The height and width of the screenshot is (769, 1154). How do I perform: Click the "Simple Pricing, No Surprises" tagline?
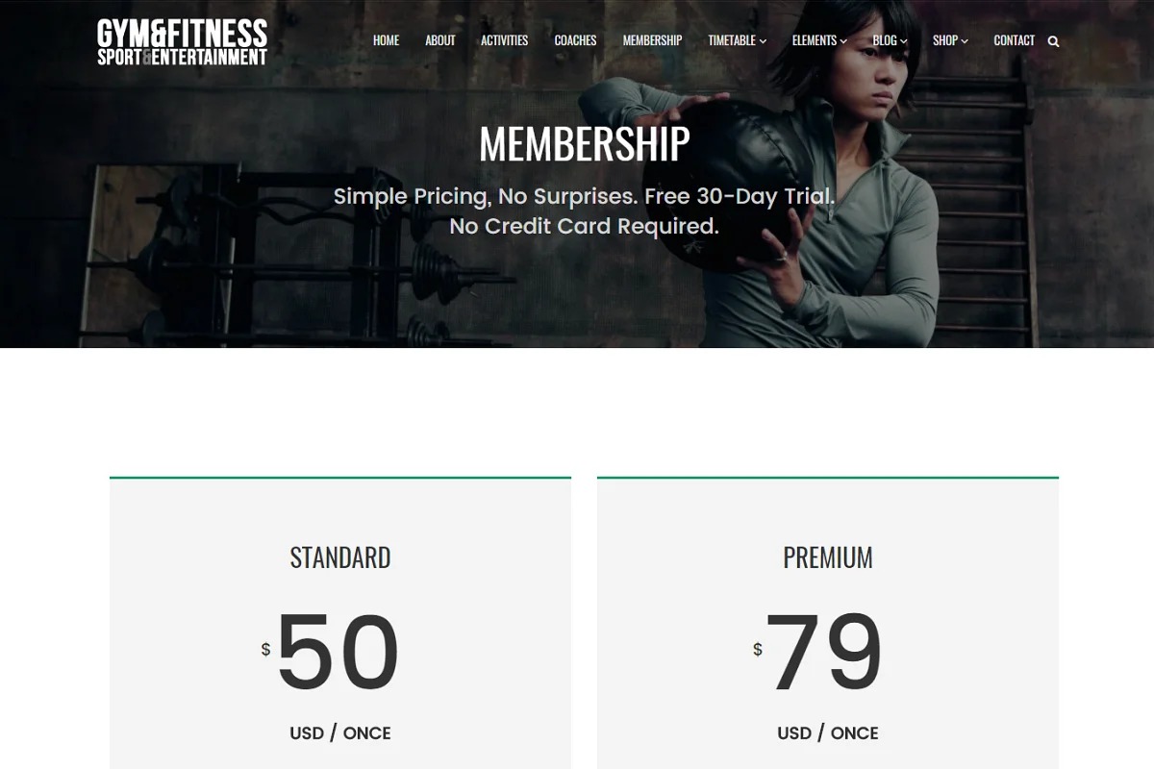[x=584, y=197]
